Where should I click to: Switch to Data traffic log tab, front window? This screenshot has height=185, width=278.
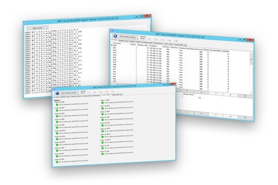(117, 94)
